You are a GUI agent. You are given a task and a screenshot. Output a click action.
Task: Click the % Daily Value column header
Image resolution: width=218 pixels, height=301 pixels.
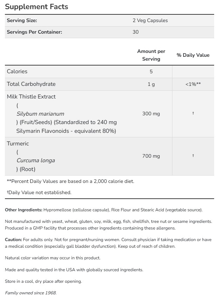[x=193, y=55]
